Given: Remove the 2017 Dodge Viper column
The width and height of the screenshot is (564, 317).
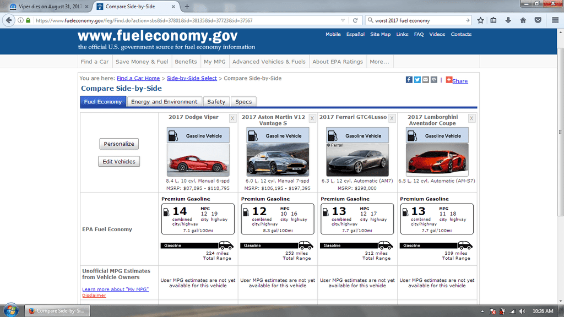Looking at the screenshot, I should (232, 118).
